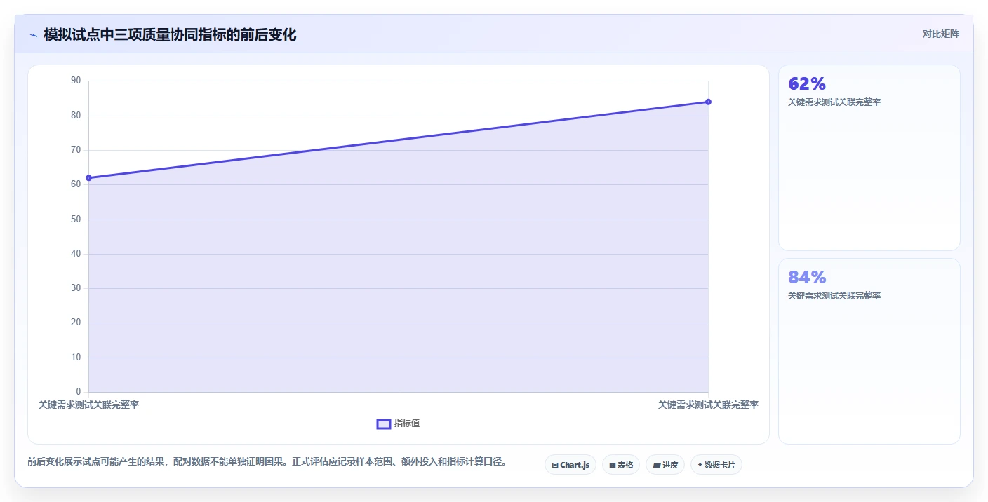Click the caption under the 62% value
The width and height of the screenshot is (988, 502).
(834, 102)
